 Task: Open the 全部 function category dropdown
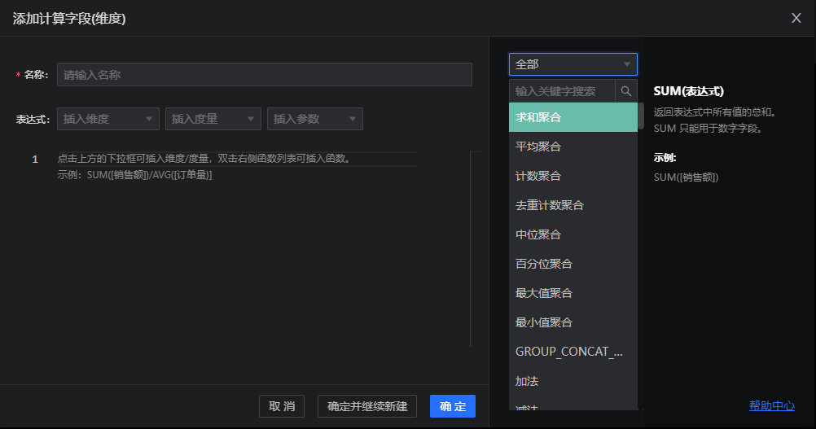573,64
